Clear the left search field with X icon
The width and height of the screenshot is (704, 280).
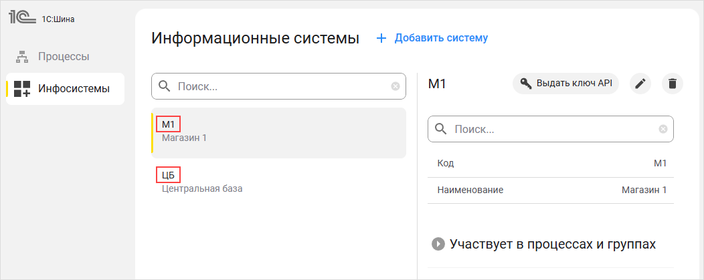click(395, 86)
